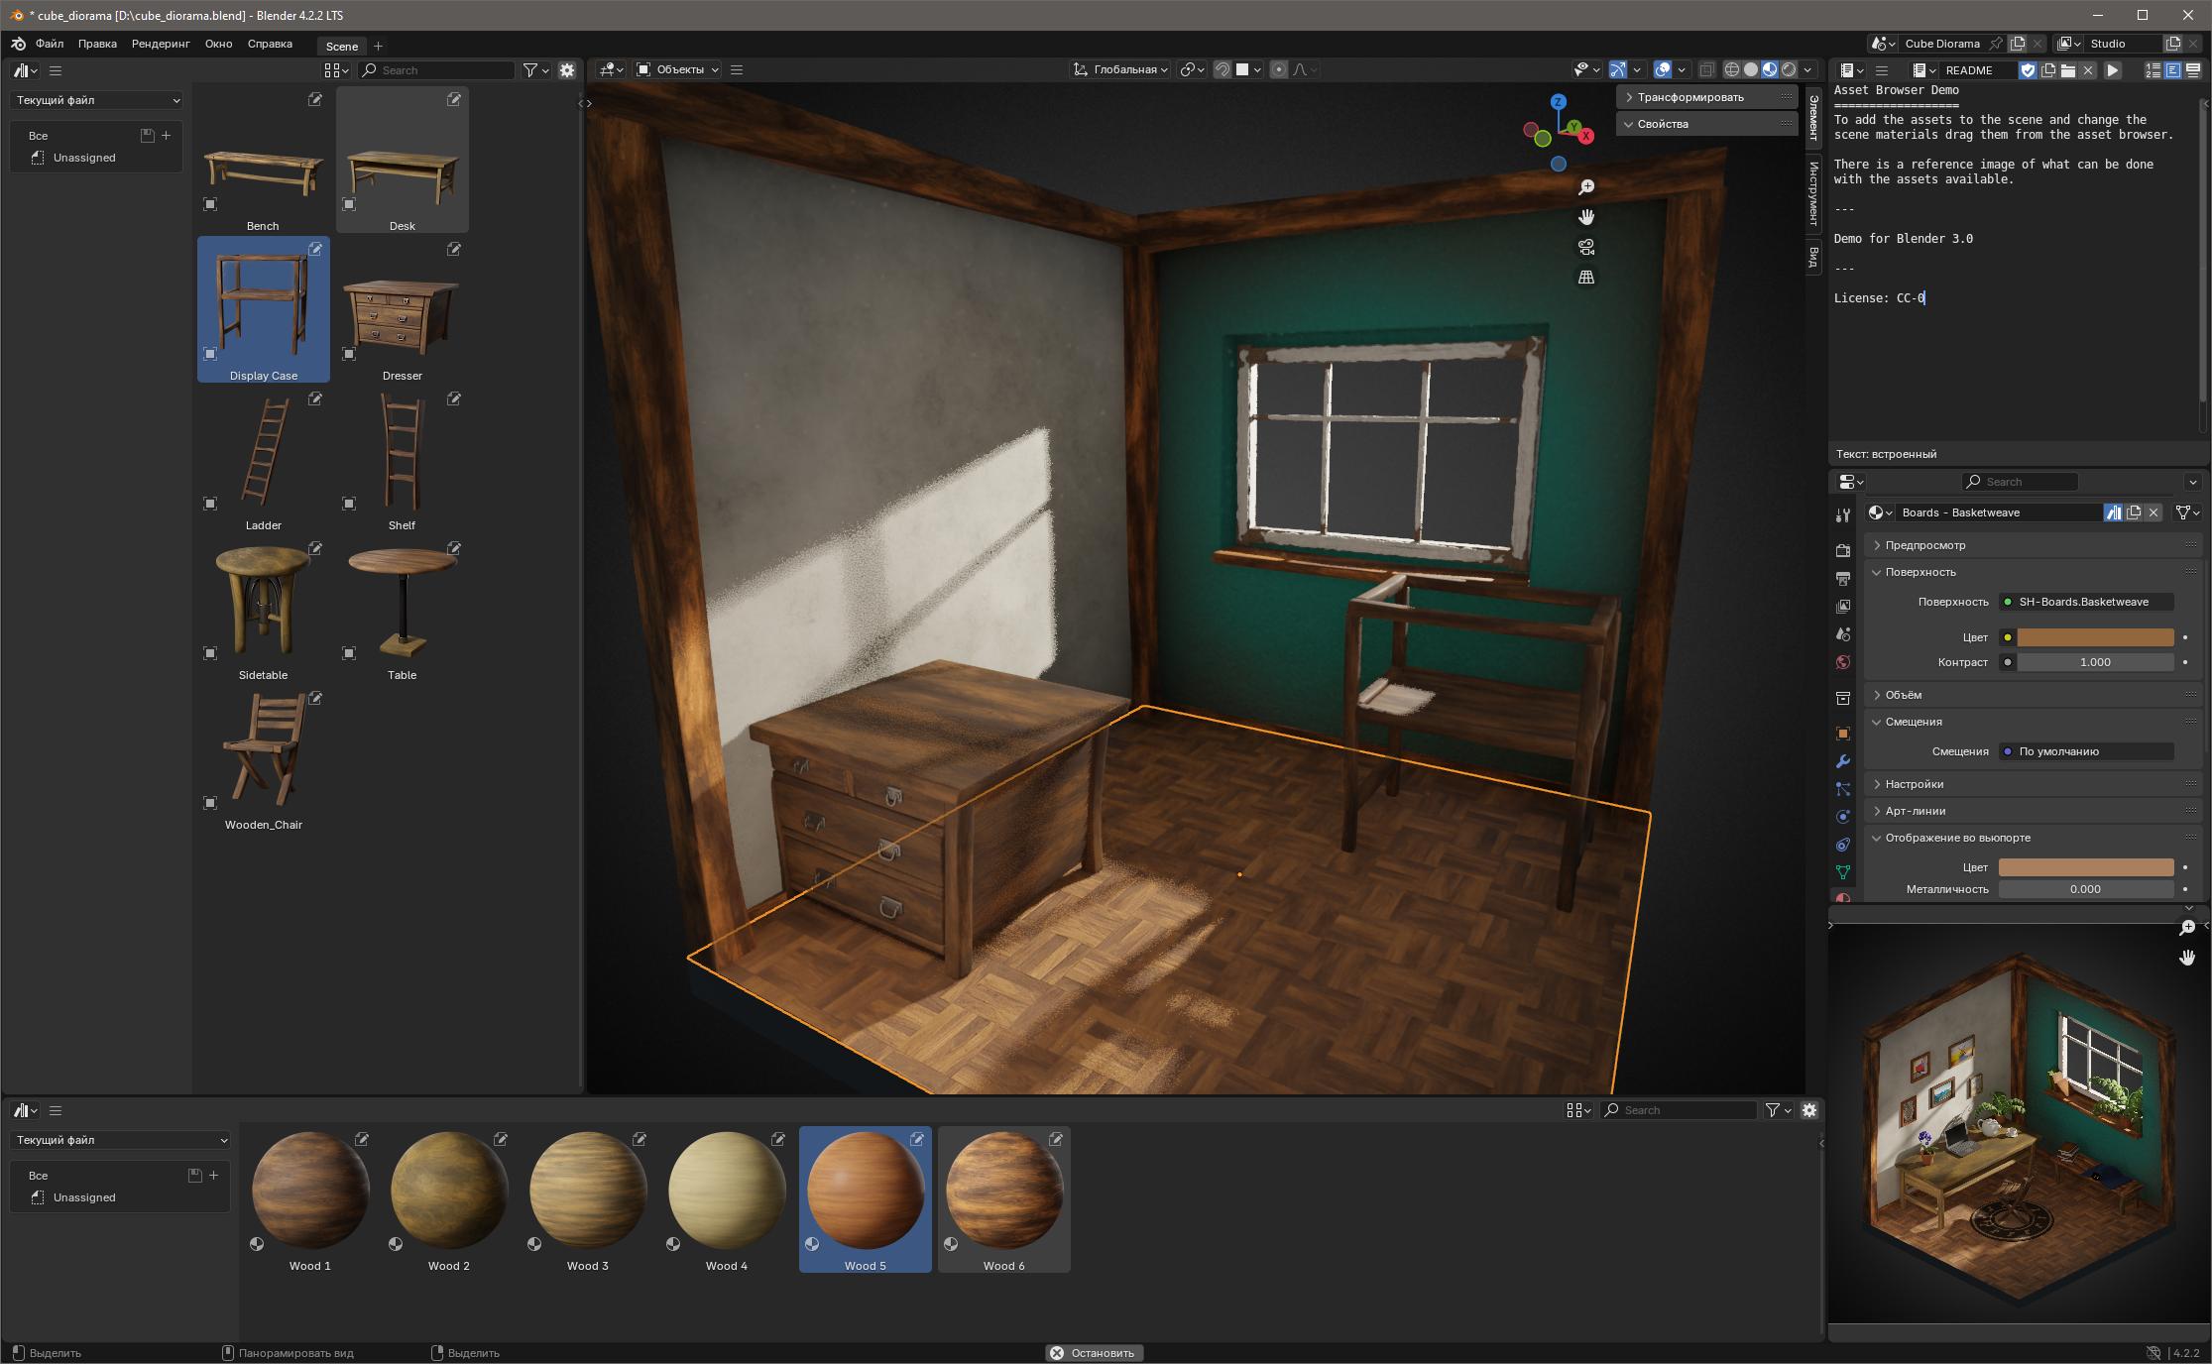Viewport: 2212px width, 1364px height.
Task: Open the World properties tab
Action: (1843, 662)
